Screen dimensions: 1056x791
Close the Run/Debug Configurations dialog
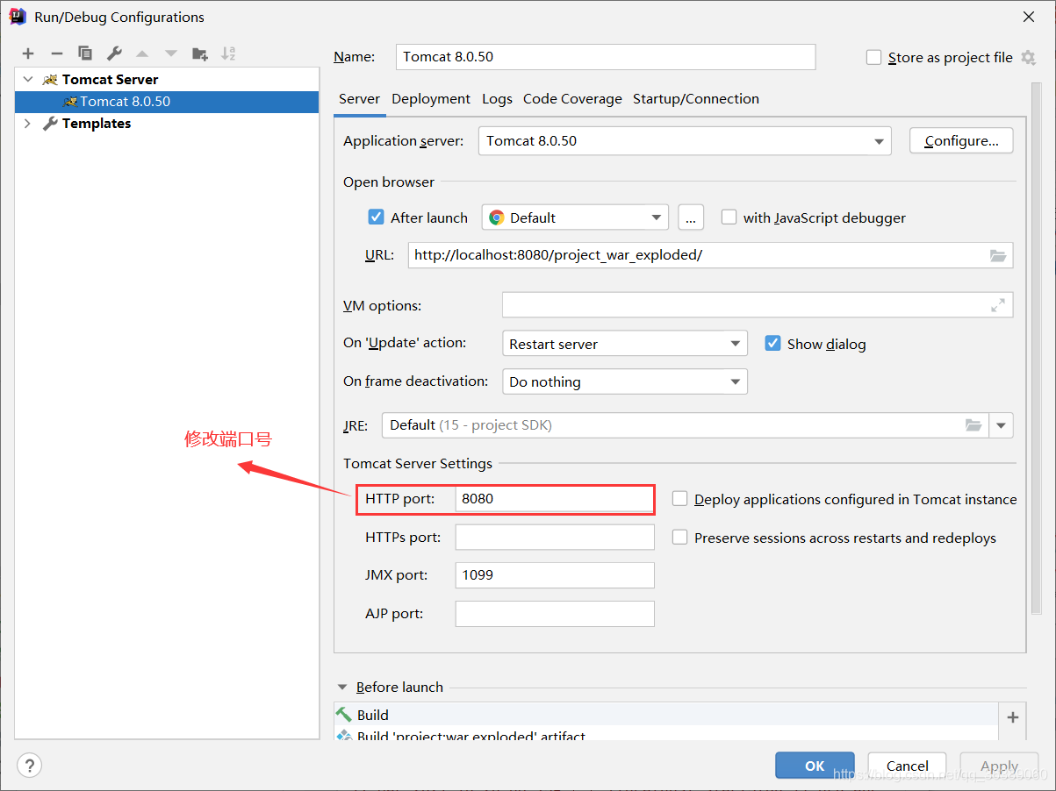point(1029,17)
